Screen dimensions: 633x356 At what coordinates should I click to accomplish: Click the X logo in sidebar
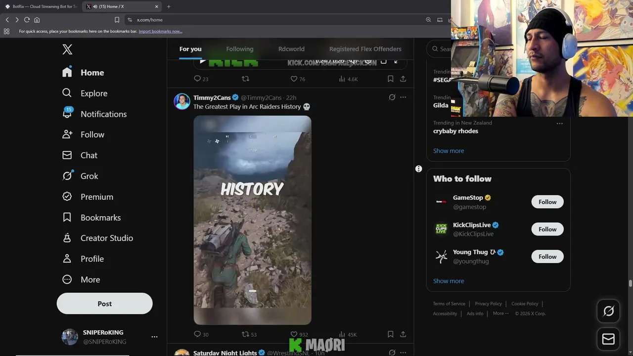point(67,49)
